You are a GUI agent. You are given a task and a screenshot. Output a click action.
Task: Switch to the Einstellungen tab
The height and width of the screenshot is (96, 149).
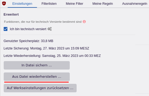pyautogui.click(x=22, y=4)
